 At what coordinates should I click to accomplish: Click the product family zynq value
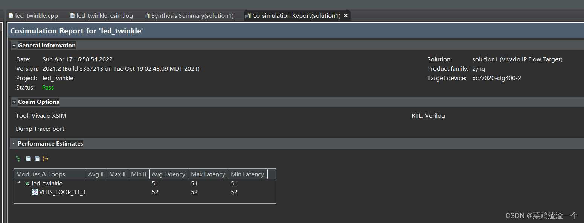[x=479, y=68]
